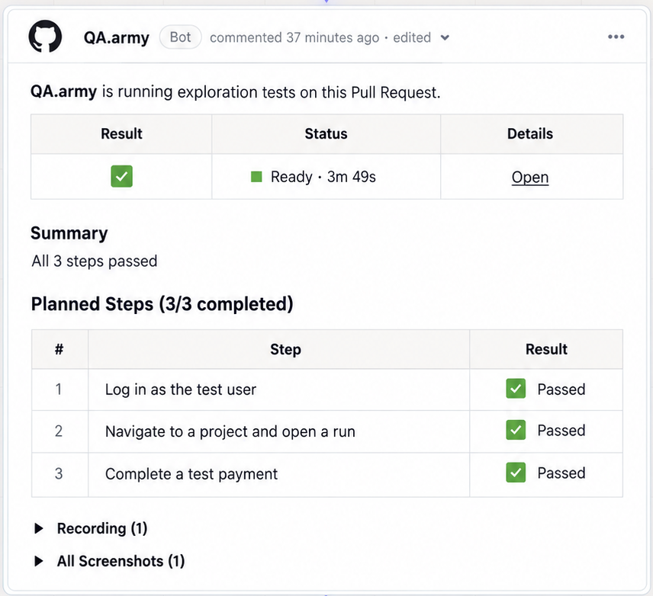Image resolution: width=653 pixels, height=596 pixels.
Task: Click the green check beside Log in step
Action: pyautogui.click(x=516, y=389)
